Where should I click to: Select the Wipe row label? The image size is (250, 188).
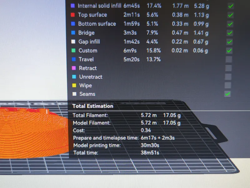(x=86, y=86)
